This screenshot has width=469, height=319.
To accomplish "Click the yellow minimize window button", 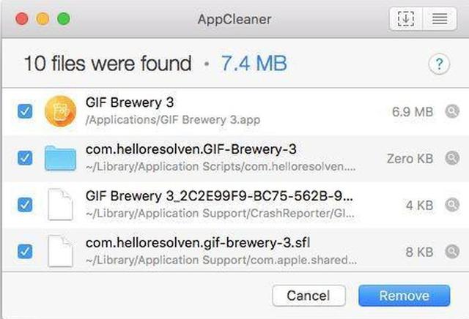I will (43, 19).
